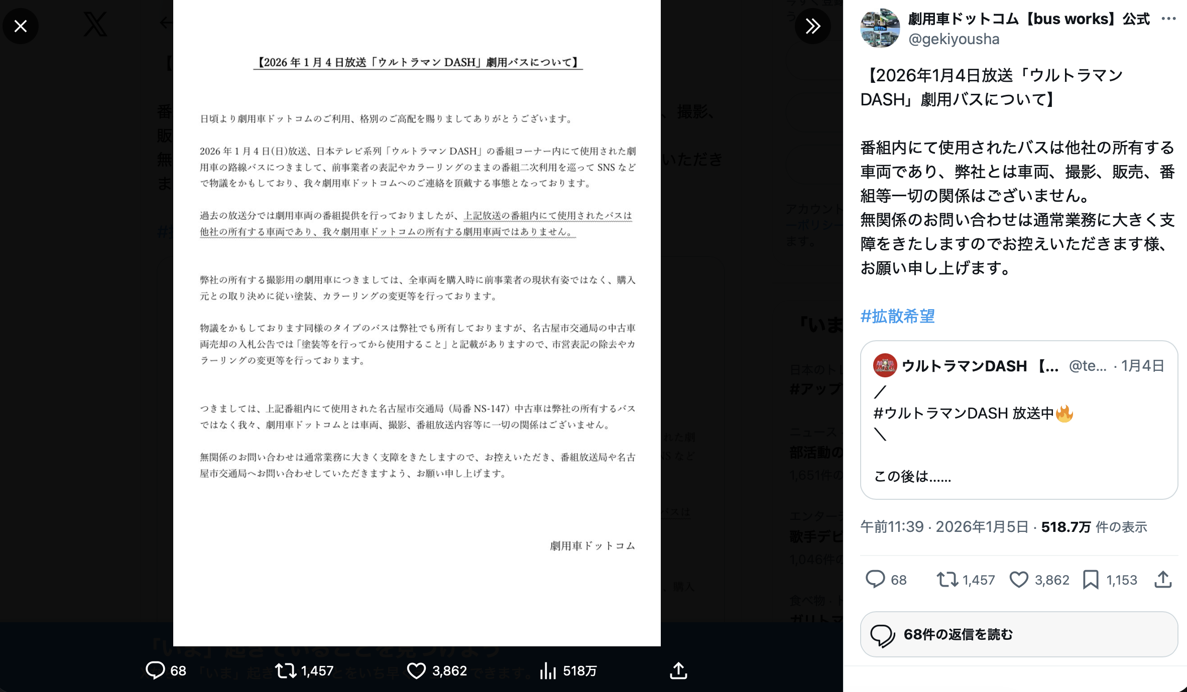Viewport: 1187px width, 692px height.
Task: Toggle repost in side panel showing 1,457
Action: pyautogui.click(x=947, y=580)
